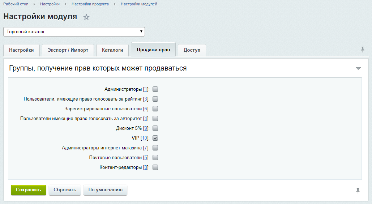Open group link [5] next to Почтовые пользователи
372x204 pixels.
point(146,157)
